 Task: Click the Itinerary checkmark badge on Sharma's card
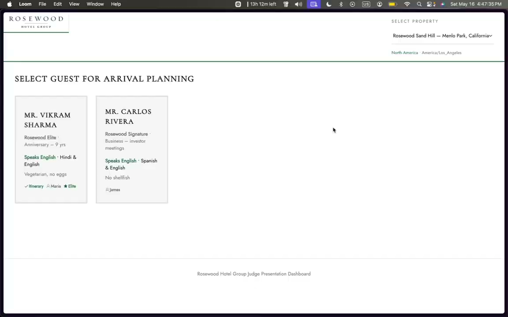[x=34, y=186]
